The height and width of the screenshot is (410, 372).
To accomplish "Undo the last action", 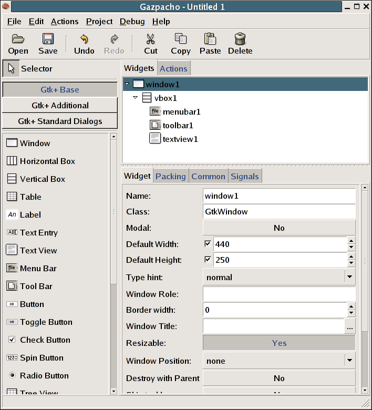I will click(84, 44).
